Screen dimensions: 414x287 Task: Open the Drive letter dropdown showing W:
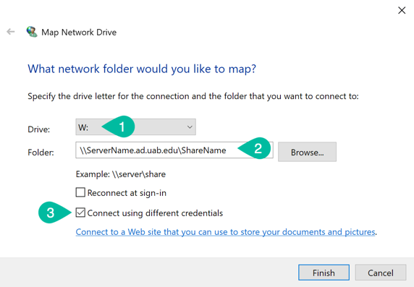[x=136, y=127]
